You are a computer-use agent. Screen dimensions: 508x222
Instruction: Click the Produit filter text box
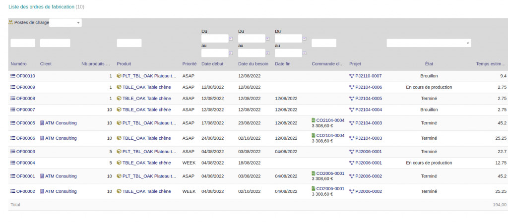tap(129, 43)
